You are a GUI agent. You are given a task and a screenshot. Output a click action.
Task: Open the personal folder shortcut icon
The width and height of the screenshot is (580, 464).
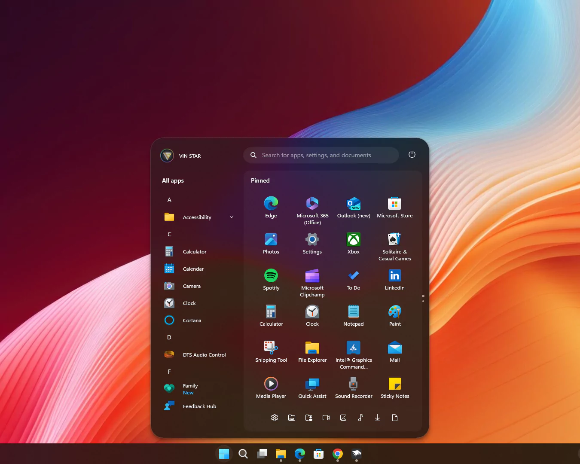pyautogui.click(x=309, y=418)
